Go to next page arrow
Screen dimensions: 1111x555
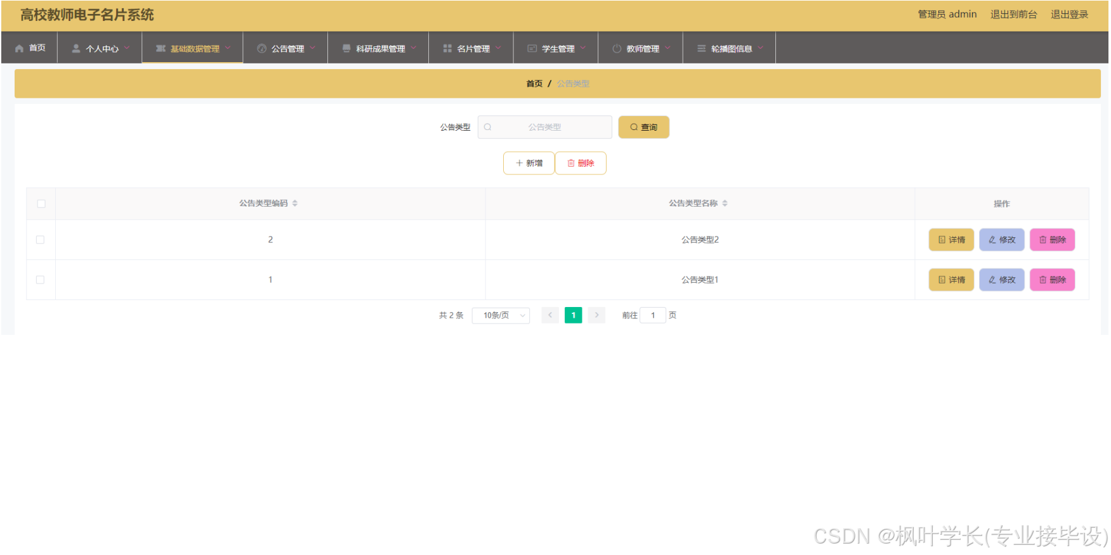tap(596, 315)
